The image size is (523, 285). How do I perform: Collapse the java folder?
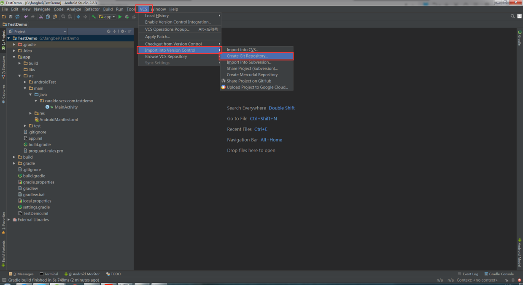tap(31, 95)
